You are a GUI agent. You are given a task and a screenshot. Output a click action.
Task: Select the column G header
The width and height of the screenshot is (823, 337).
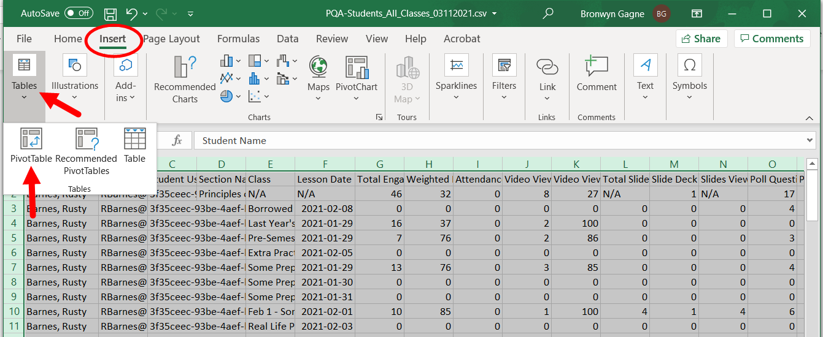(x=380, y=164)
